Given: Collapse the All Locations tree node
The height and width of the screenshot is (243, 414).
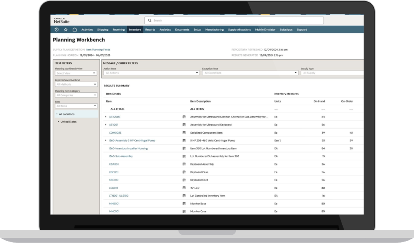Looking at the screenshot, I should point(57,114).
